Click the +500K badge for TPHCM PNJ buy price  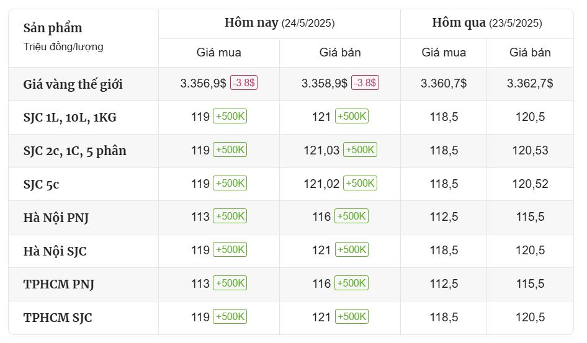point(230,283)
